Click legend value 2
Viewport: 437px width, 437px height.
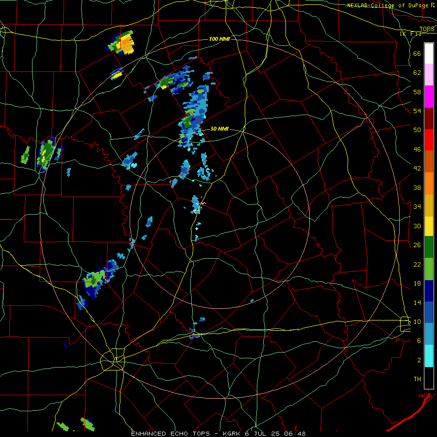[419, 360]
